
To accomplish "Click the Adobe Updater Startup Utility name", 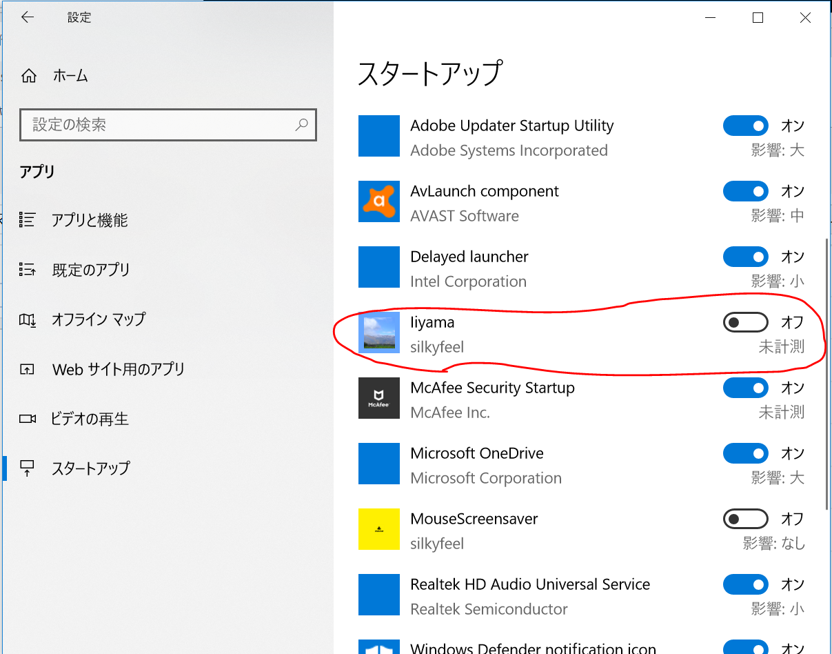I will tap(512, 126).
